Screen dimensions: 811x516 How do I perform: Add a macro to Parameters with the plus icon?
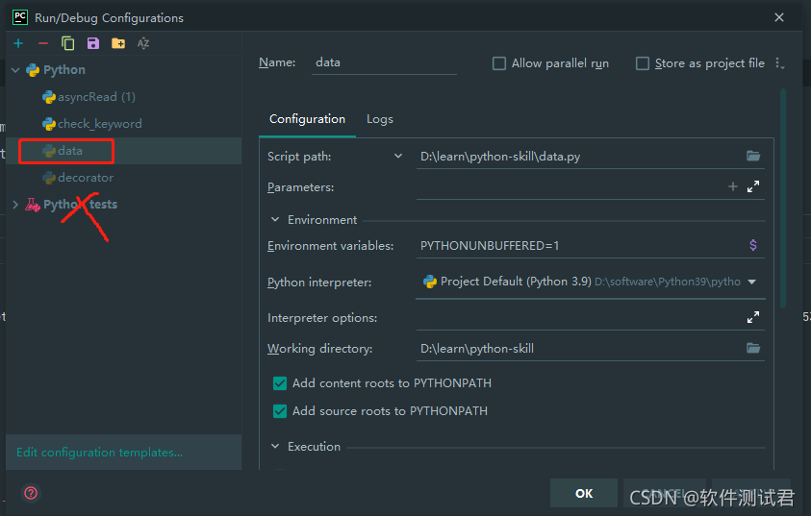[733, 186]
